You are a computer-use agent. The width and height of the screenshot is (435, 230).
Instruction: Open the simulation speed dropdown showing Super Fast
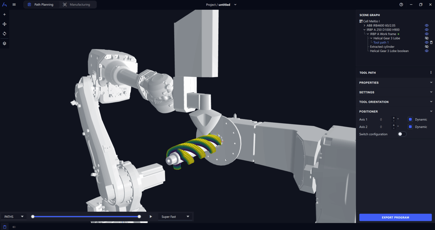[x=175, y=216]
